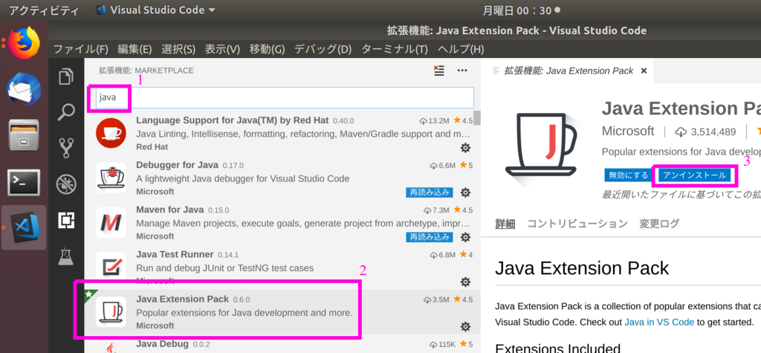Close the Java Extension Pack tab
The image size is (761, 353).
644,71
